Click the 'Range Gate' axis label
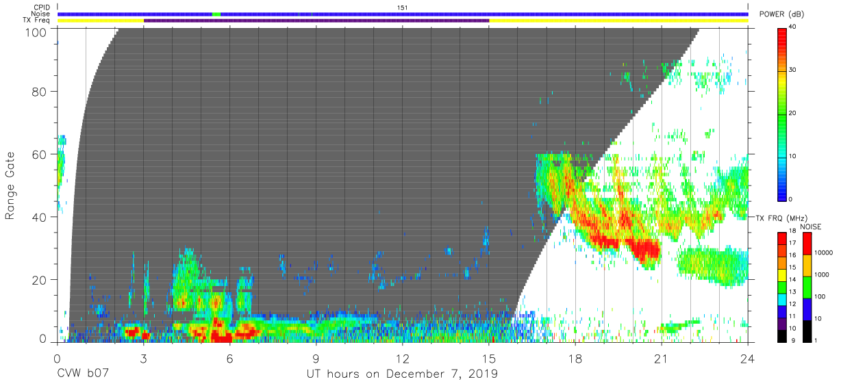Viewport: 841px width, 388px height. click(x=10, y=185)
